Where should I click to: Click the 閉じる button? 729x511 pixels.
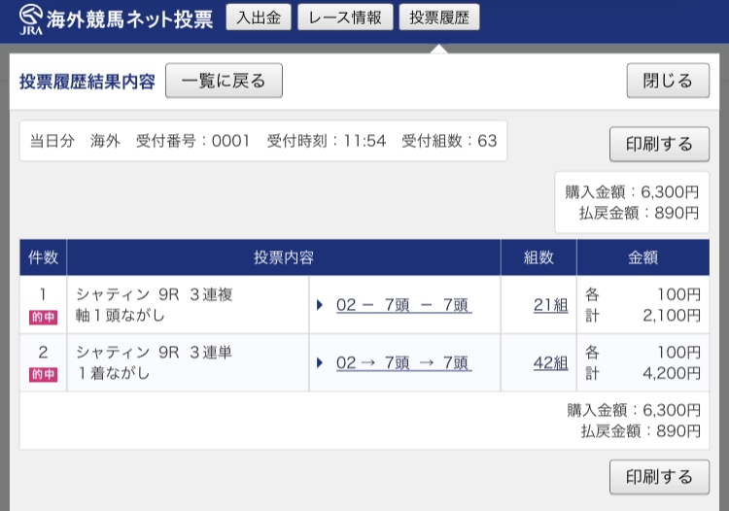click(x=668, y=81)
